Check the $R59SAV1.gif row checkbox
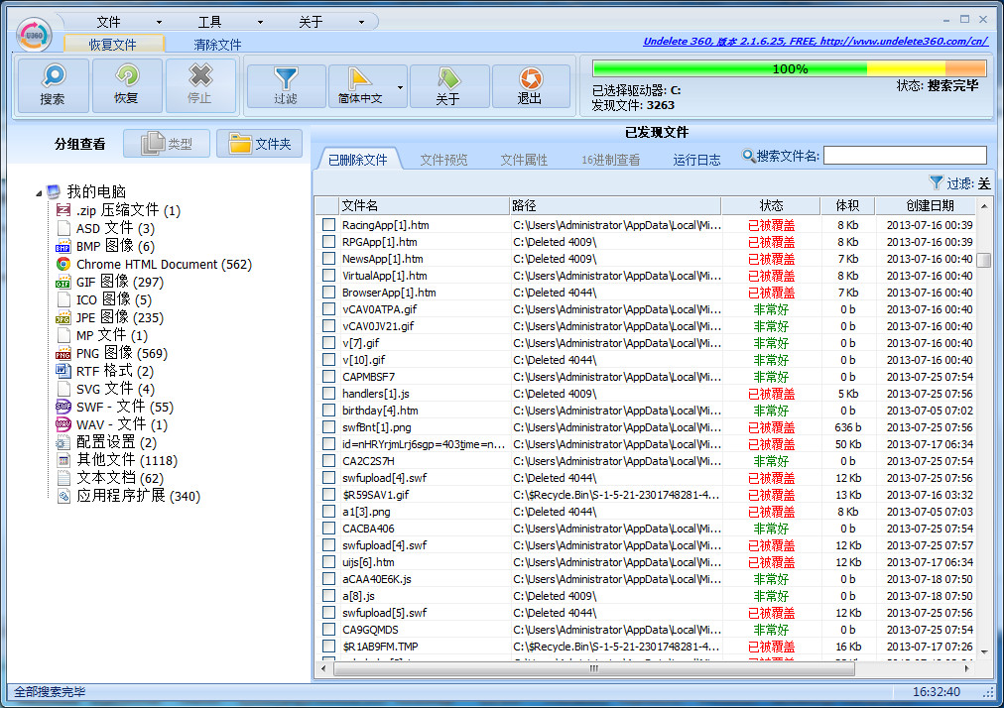 point(328,494)
